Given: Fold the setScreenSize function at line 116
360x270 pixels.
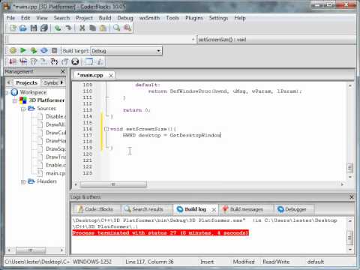Looking at the screenshot, I should tap(106, 129).
